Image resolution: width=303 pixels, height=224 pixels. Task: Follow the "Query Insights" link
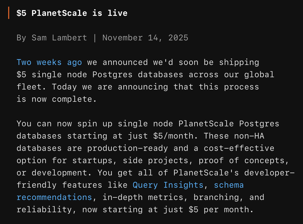click(168, 185)
